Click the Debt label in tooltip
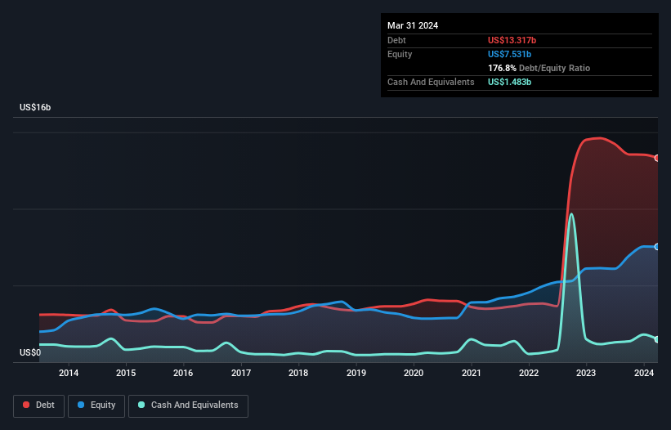 click(396, 40)
